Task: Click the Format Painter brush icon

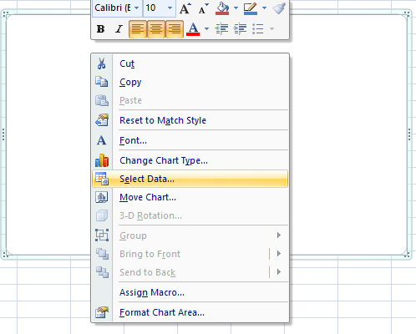Action: click(279, 8)
